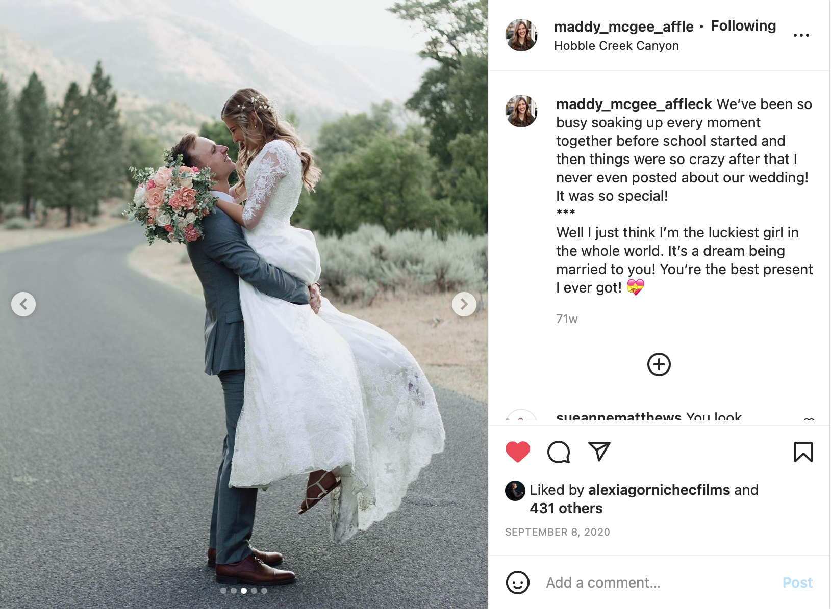Open emoji picker smiley icon
831x609 pixels.
tap(518, 582)
